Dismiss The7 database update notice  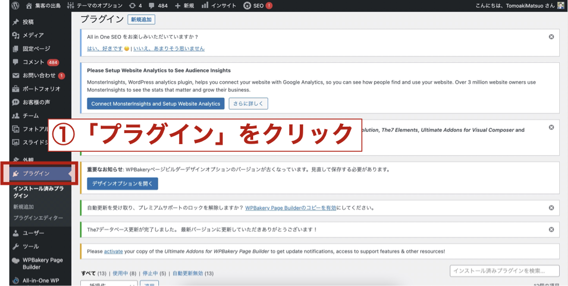tap(551, 230)
